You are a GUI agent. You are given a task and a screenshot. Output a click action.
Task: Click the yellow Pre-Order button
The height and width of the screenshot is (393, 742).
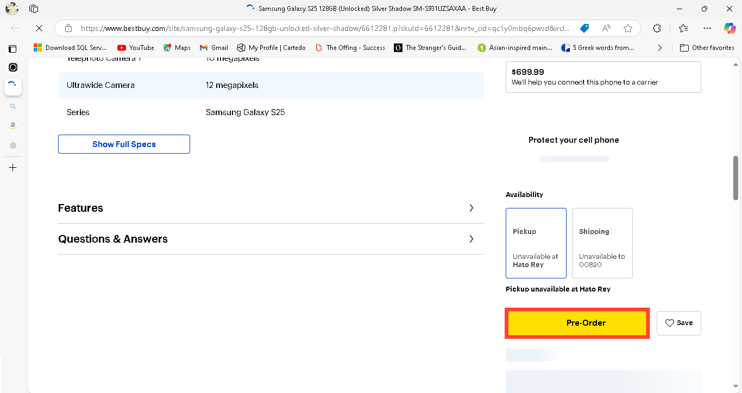578,323
